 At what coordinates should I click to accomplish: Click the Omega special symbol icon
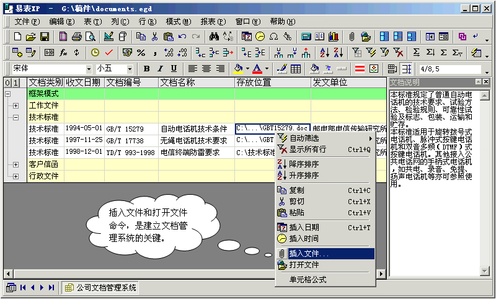point(273,37)
